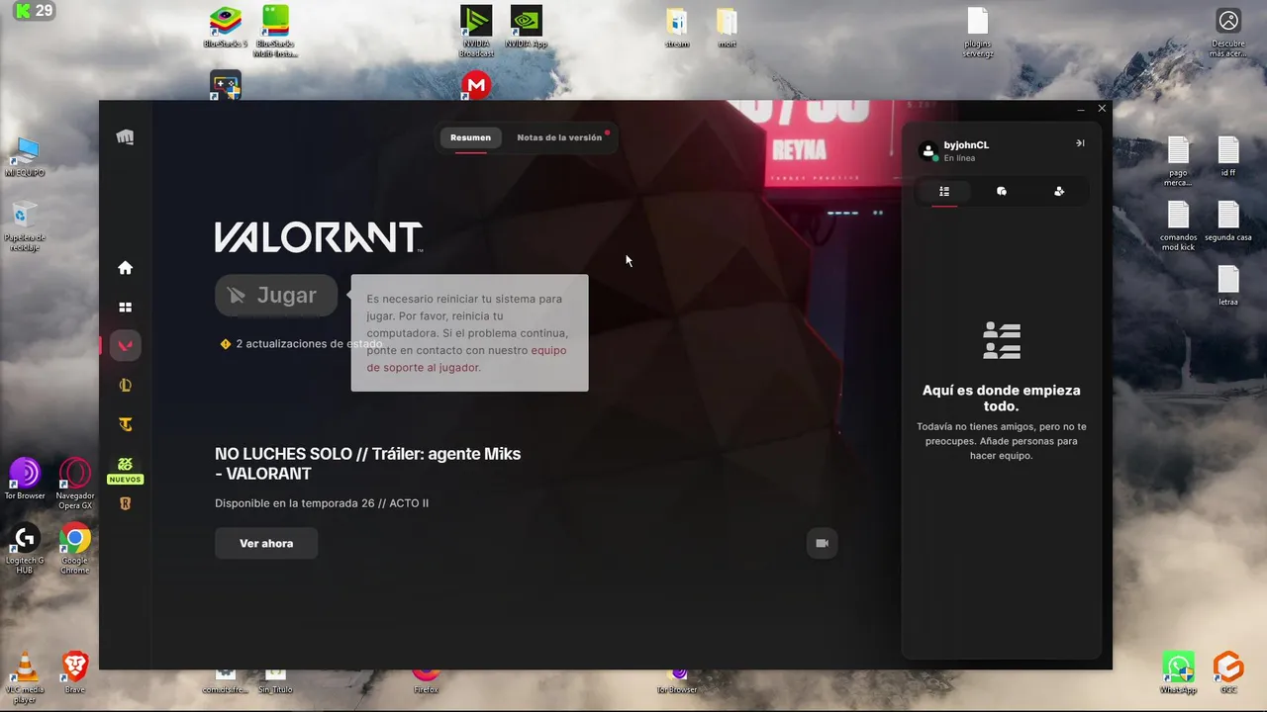Click trailer headline NO LUCHES SOLO

click(367, 464)
